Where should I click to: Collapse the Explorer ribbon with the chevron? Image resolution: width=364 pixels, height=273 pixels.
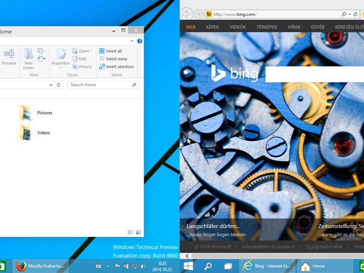point(132,41)
